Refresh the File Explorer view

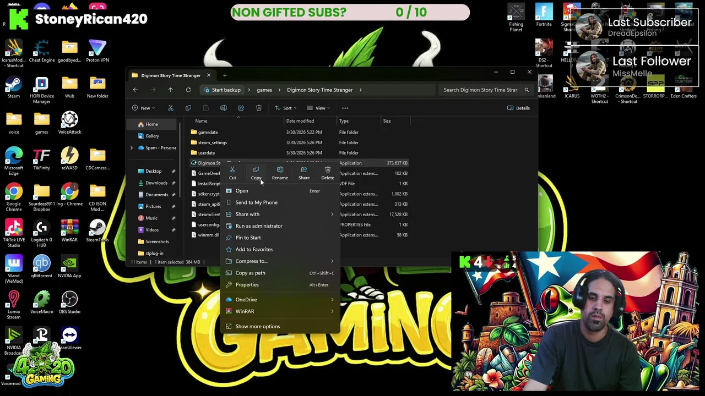[188, 90]
